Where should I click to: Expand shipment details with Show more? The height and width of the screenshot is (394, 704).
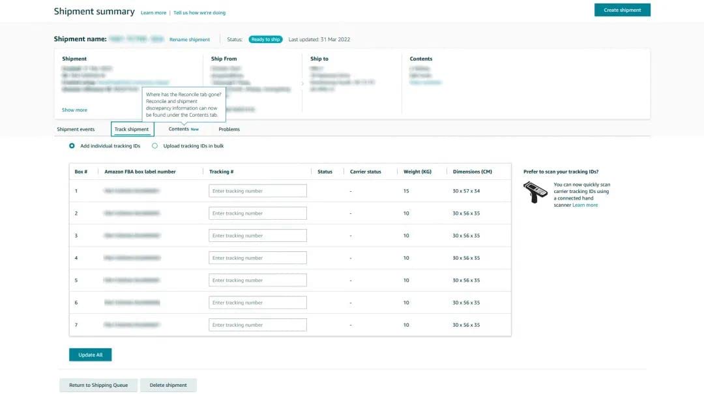point(74,110)
